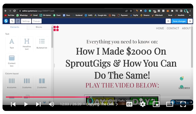Open the browser side panel icon
The image size is (196, 114).
coord(181,11)
